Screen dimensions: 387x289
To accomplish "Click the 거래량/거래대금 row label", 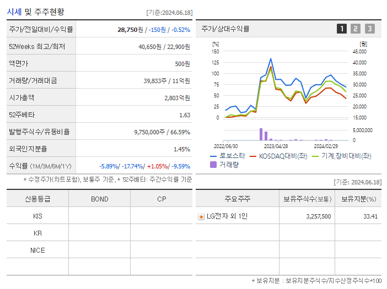I will [x=33, y=80].
